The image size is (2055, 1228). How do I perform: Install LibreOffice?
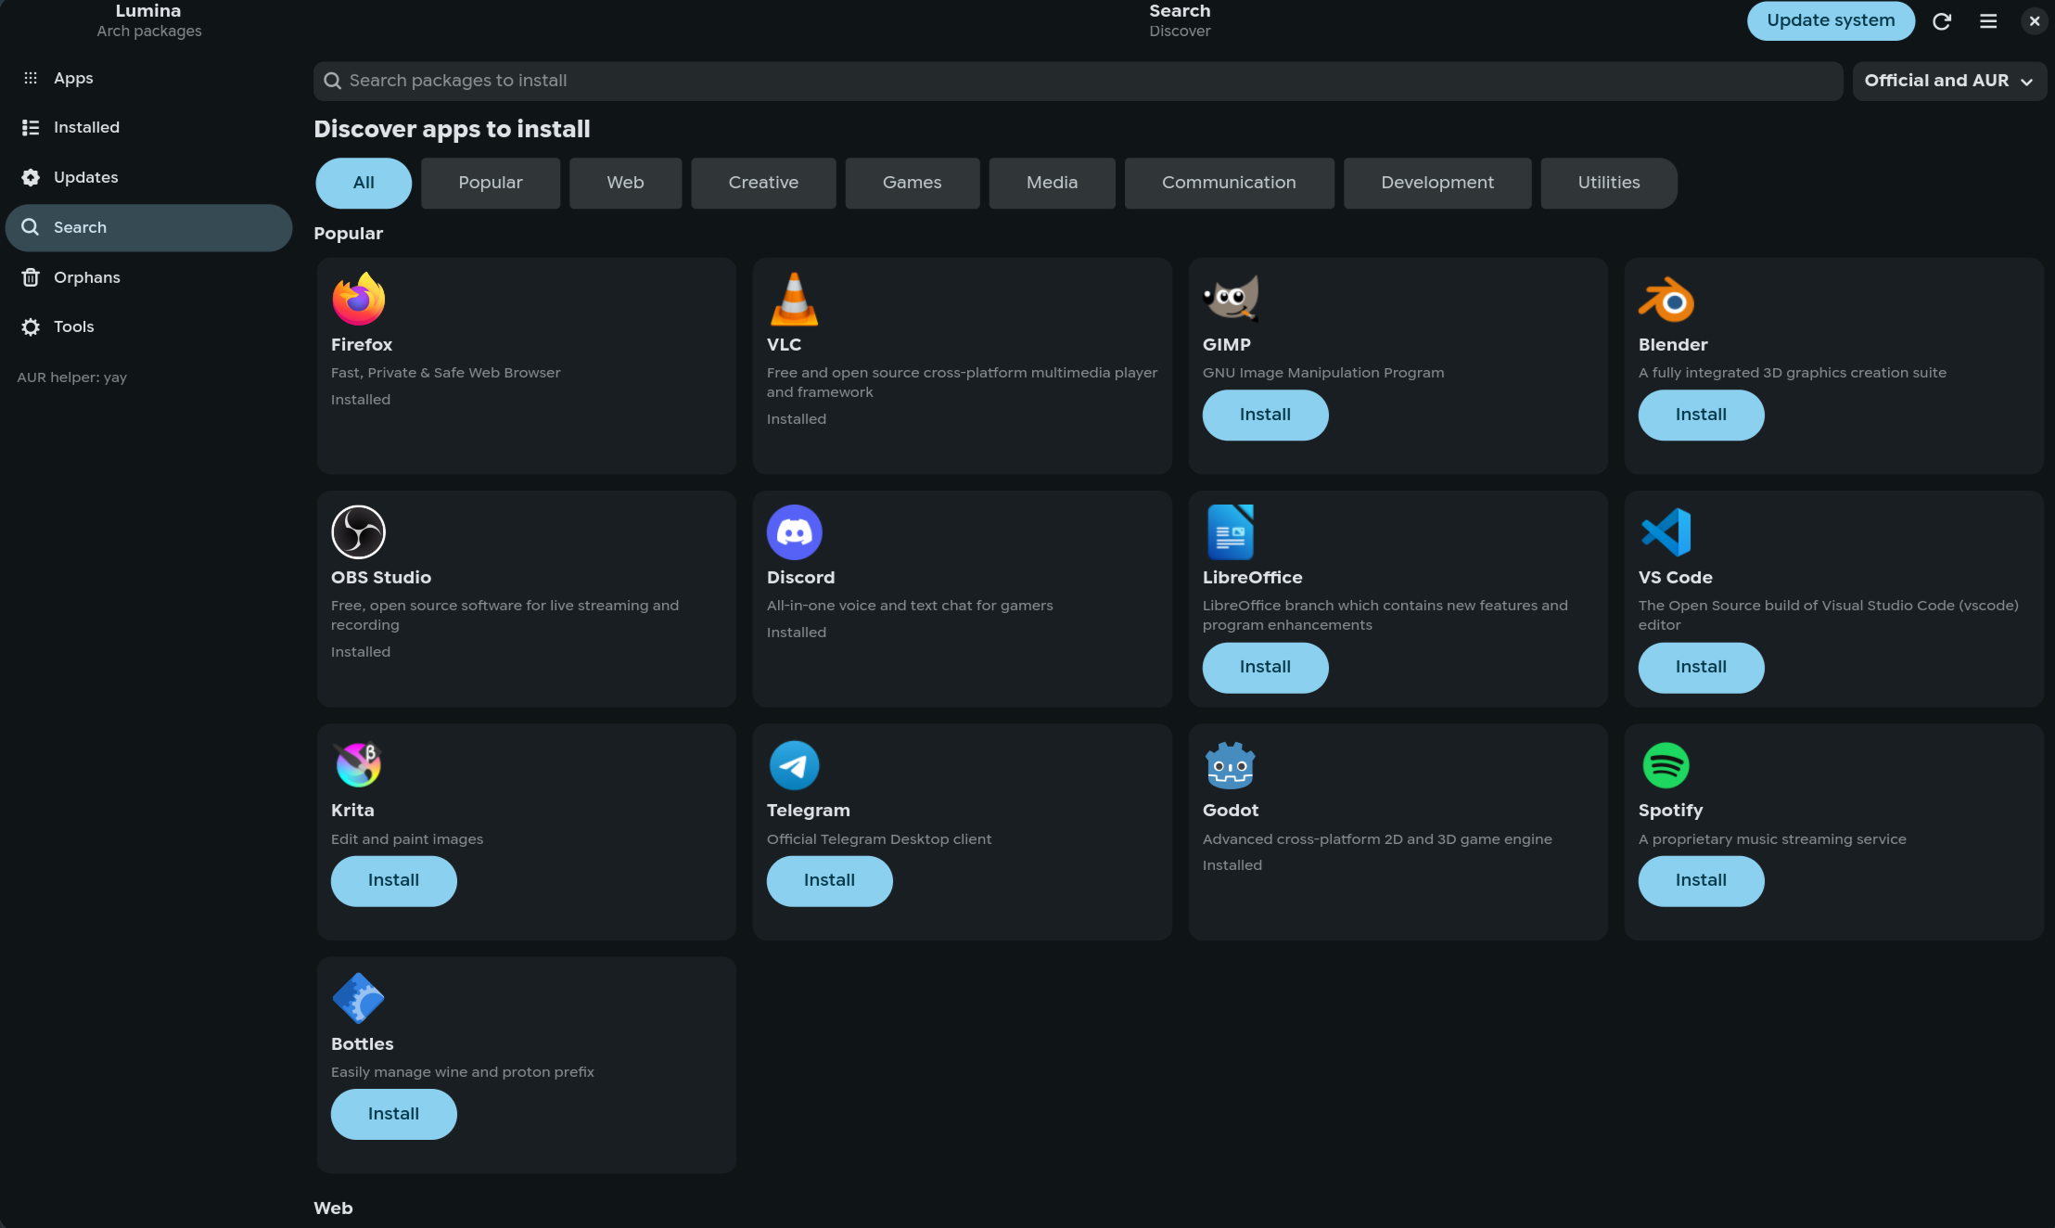(x=1265, y=667)
